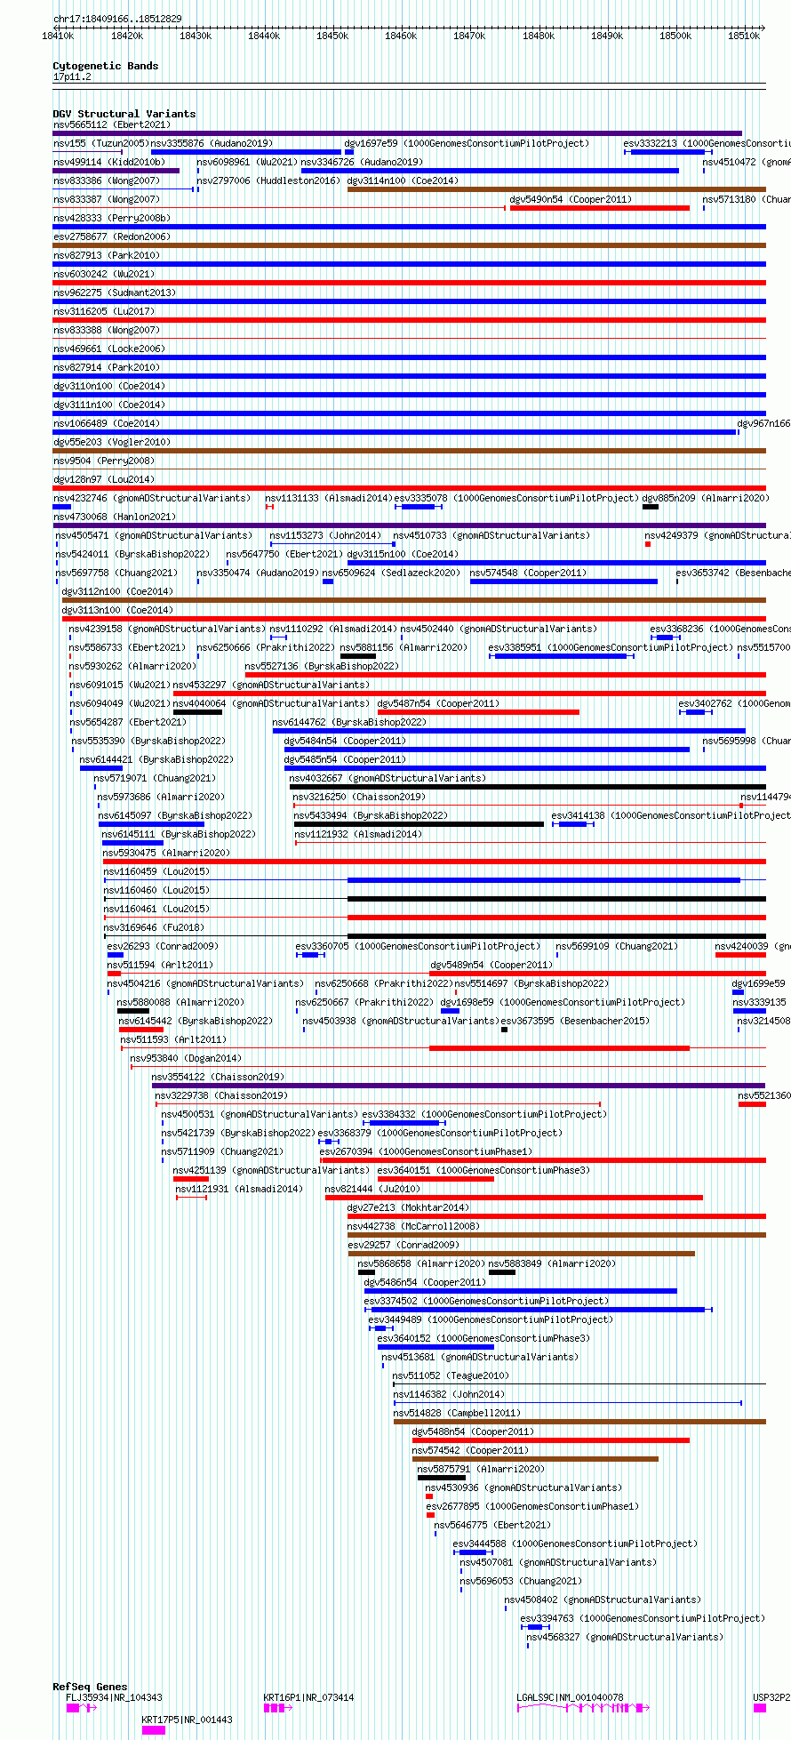The height and width of the screenshot is (1740, 791).
Task: Click the nsv827914 (Park2010) label
Action: point(106,367)
